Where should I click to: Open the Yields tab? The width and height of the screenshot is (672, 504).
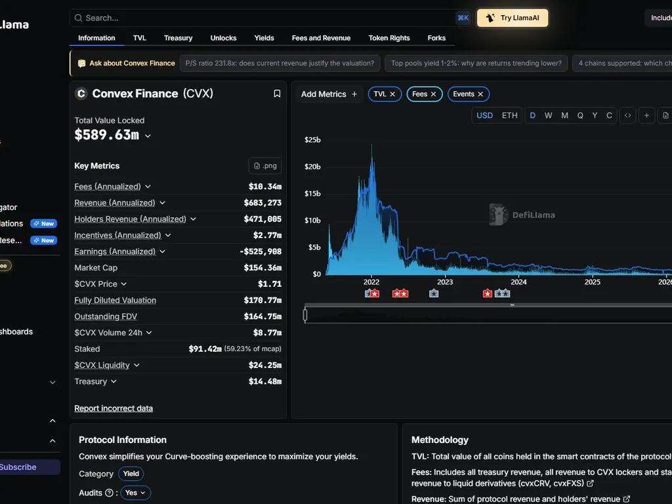point(264,38)
